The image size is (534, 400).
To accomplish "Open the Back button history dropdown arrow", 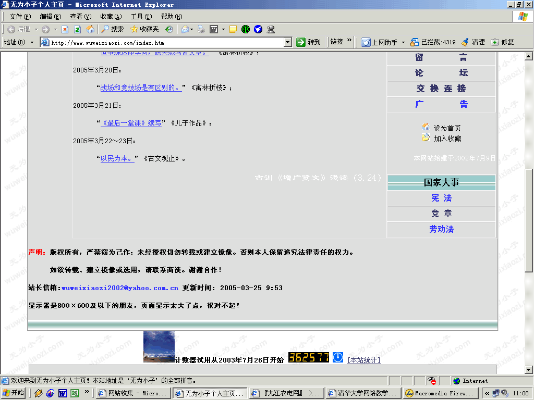I will coord(35,29).
